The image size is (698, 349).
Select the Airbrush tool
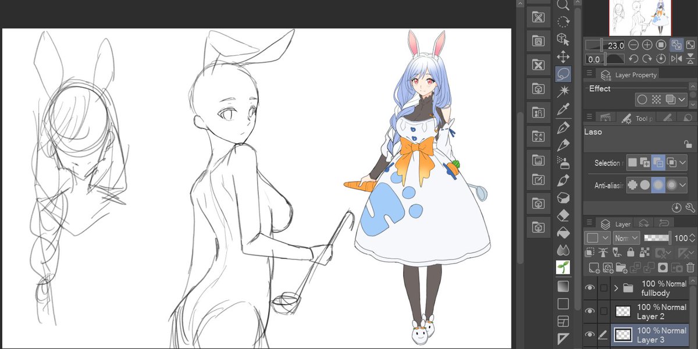[562, 163]
